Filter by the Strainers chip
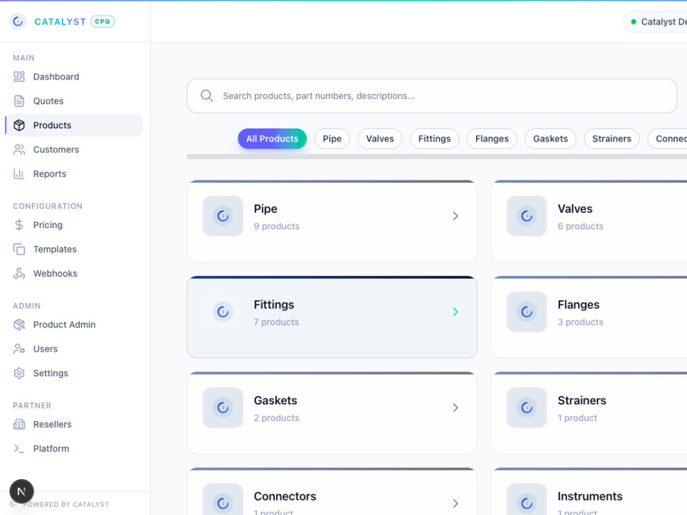The width and height of the screenshot is (687, 515). tap(611, 139)
